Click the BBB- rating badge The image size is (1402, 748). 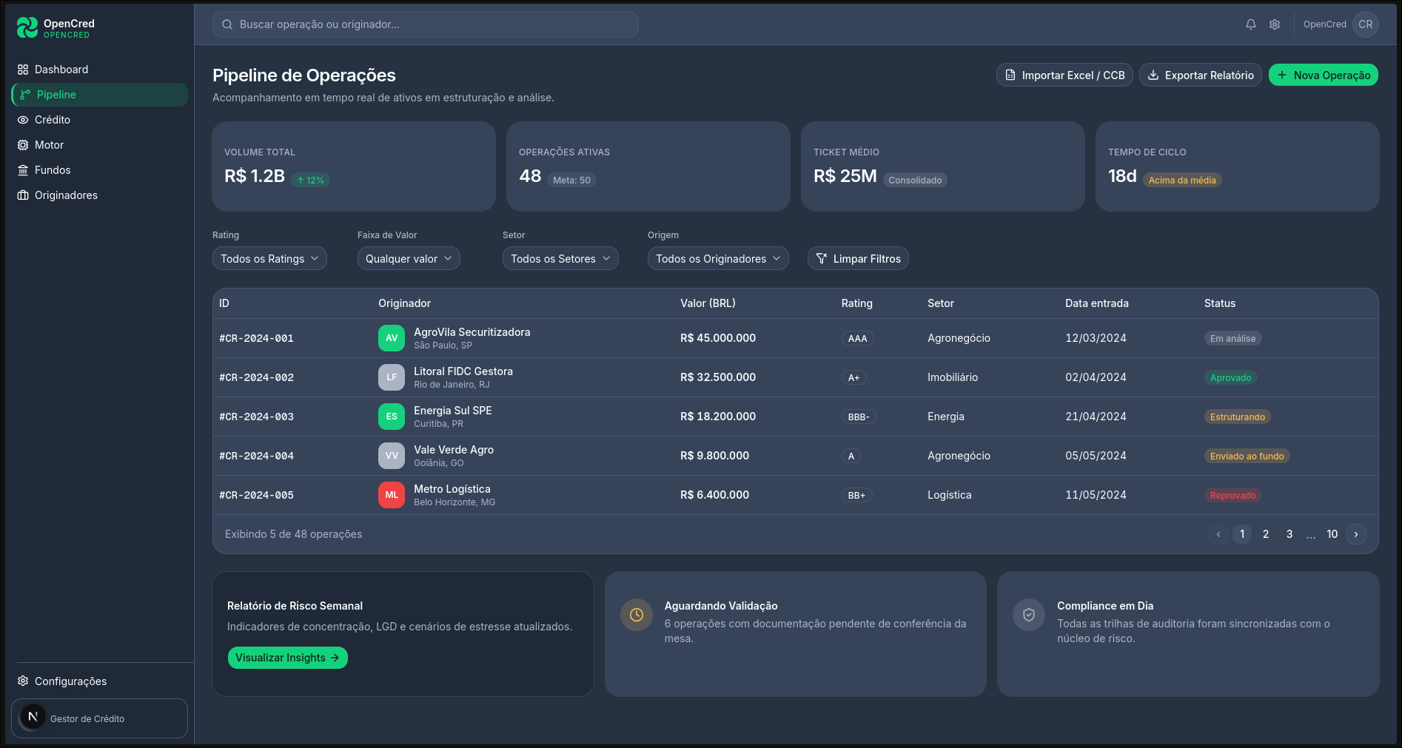point(859,417)
